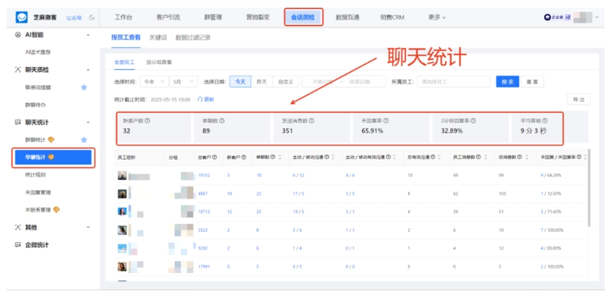Open the user account dropdown arrow
The width and height of the screenshot is (611, 298).
click(597, 18)
